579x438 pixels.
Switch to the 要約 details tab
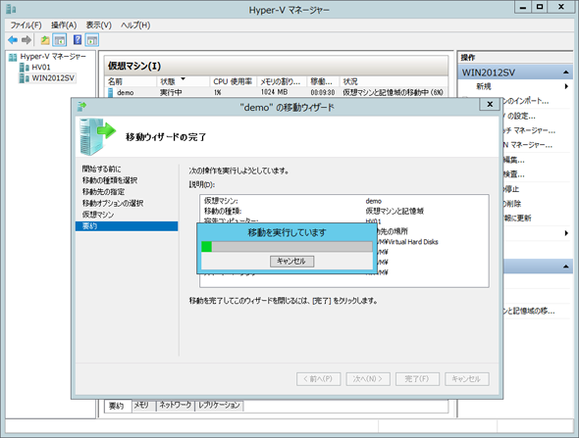[117, 406]
